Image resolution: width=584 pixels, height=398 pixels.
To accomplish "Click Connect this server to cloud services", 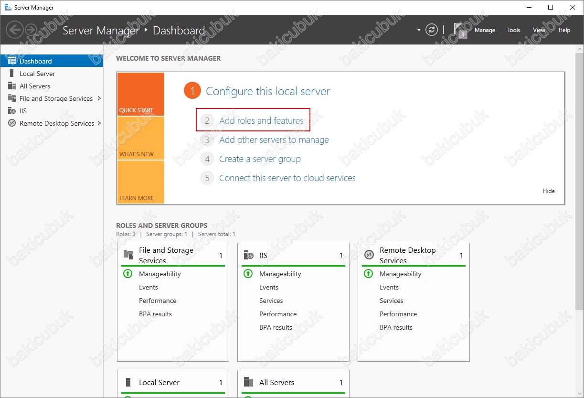I will 287,178.
